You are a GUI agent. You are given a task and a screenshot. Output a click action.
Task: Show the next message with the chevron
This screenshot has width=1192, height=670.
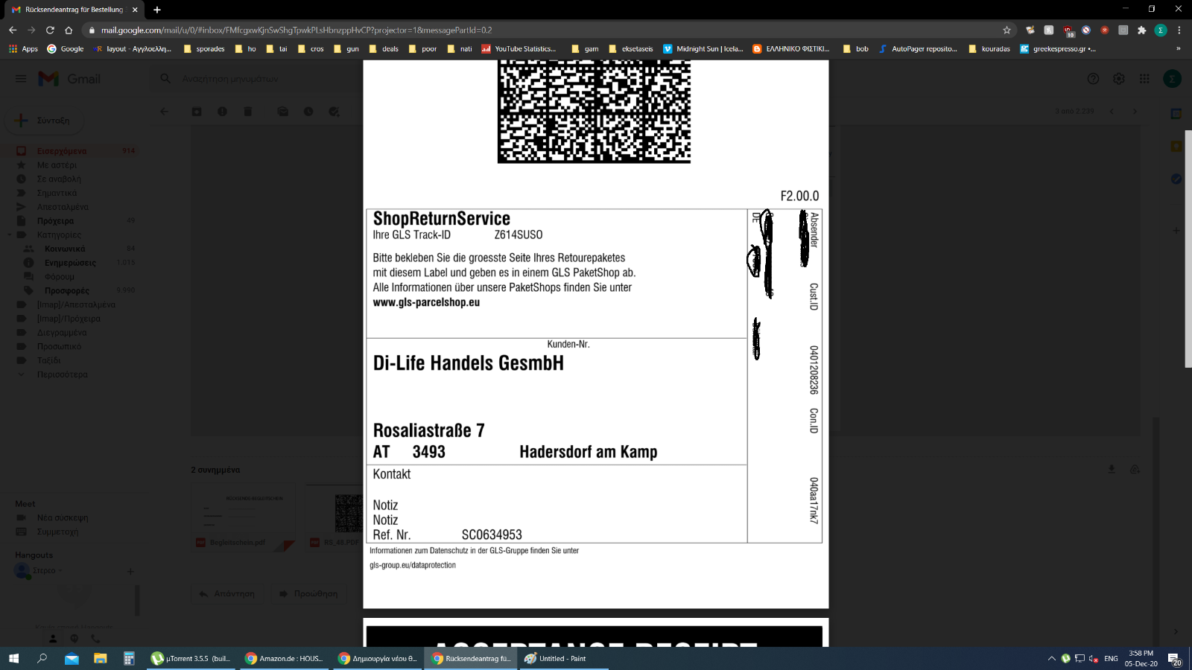(x=1135, y=111)
